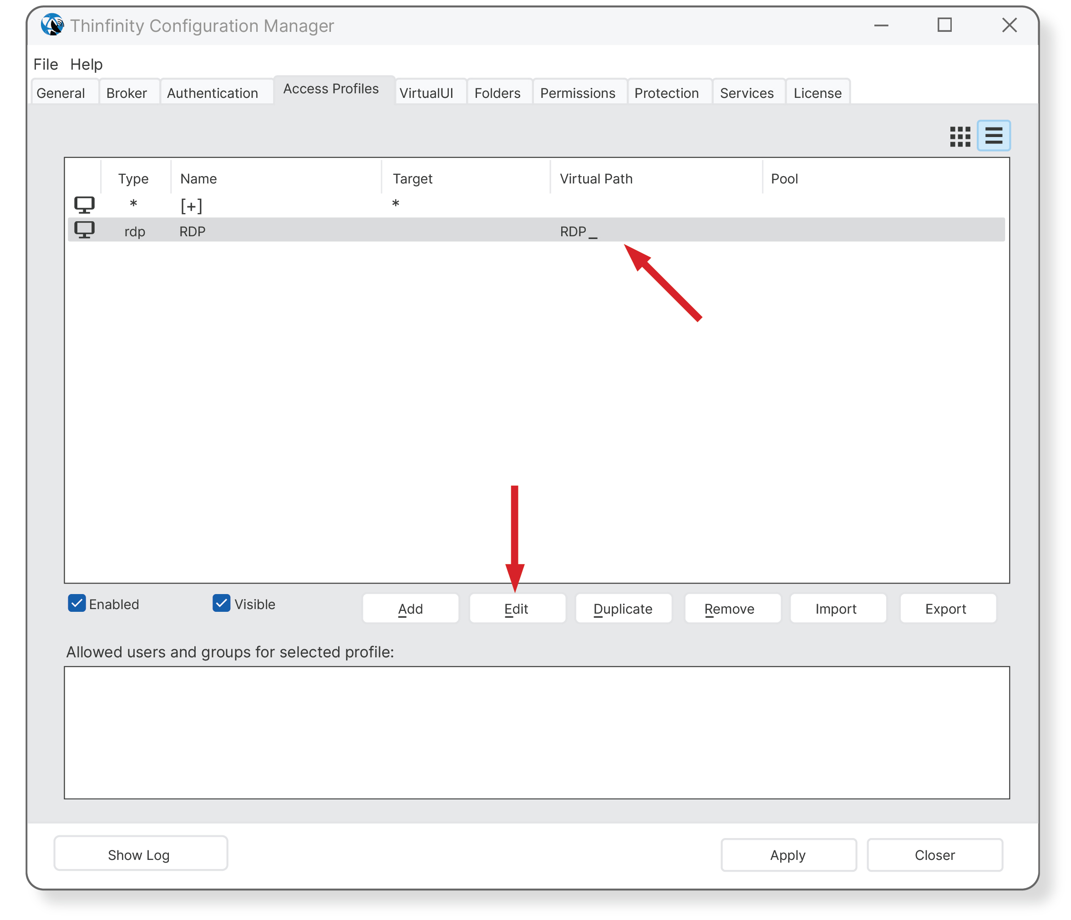Click the asterisk target cell of [+] row
Screen dimensions: 1071x920
[x=396, y=203]
